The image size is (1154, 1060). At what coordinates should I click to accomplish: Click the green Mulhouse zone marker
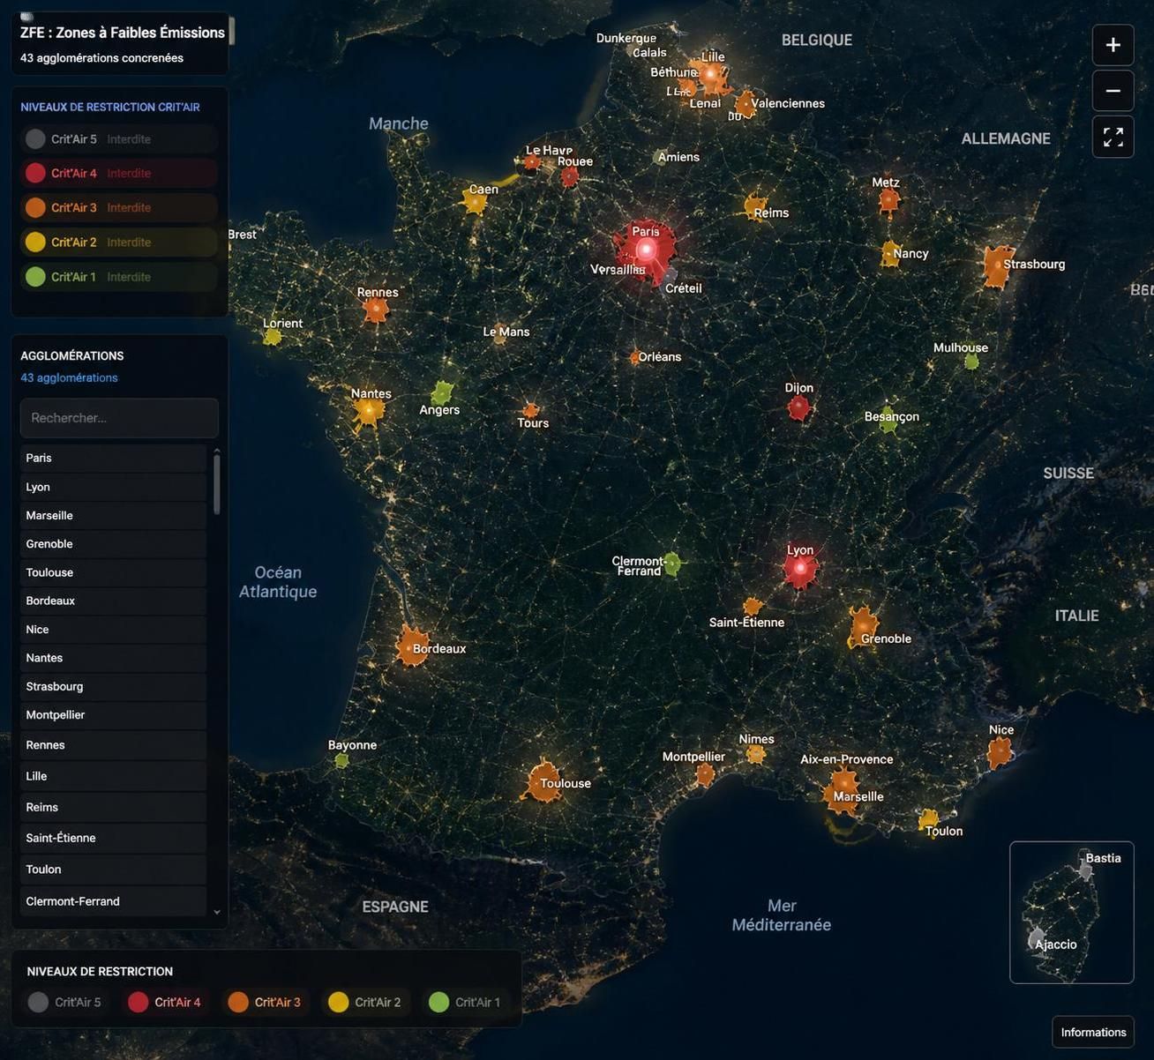coord(971,362)
